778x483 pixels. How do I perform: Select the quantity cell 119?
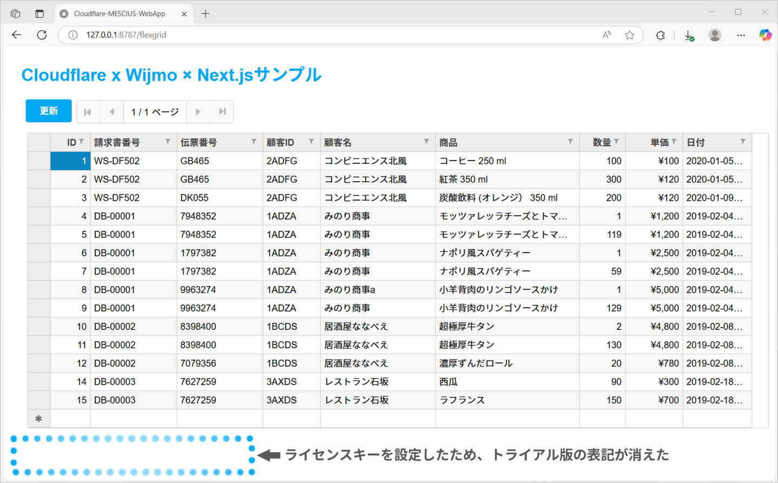pos(602,235)
